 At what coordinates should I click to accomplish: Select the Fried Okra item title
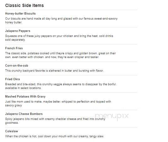point(13,79)
